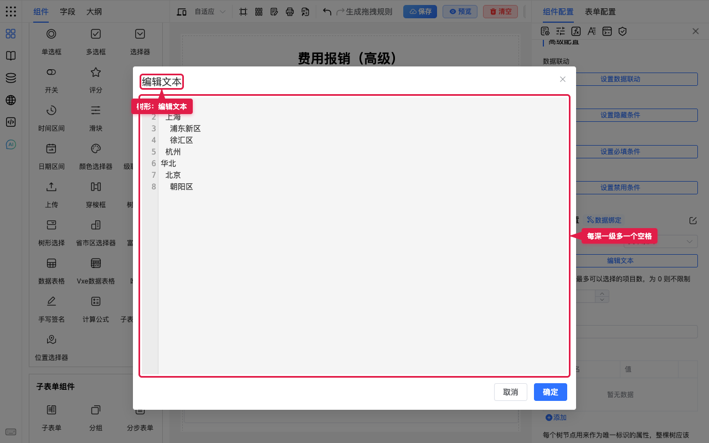Select the 开关 switch component
Screen dimensions: 709x443
52,80
